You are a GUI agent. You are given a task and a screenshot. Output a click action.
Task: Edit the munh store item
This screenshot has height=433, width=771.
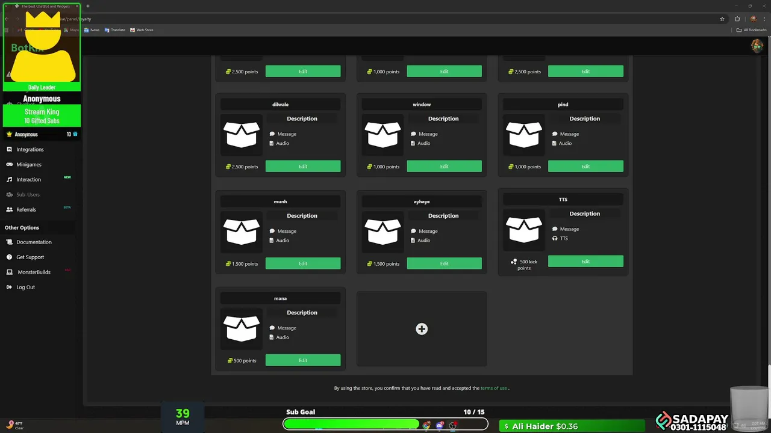(x=303, y=263)
